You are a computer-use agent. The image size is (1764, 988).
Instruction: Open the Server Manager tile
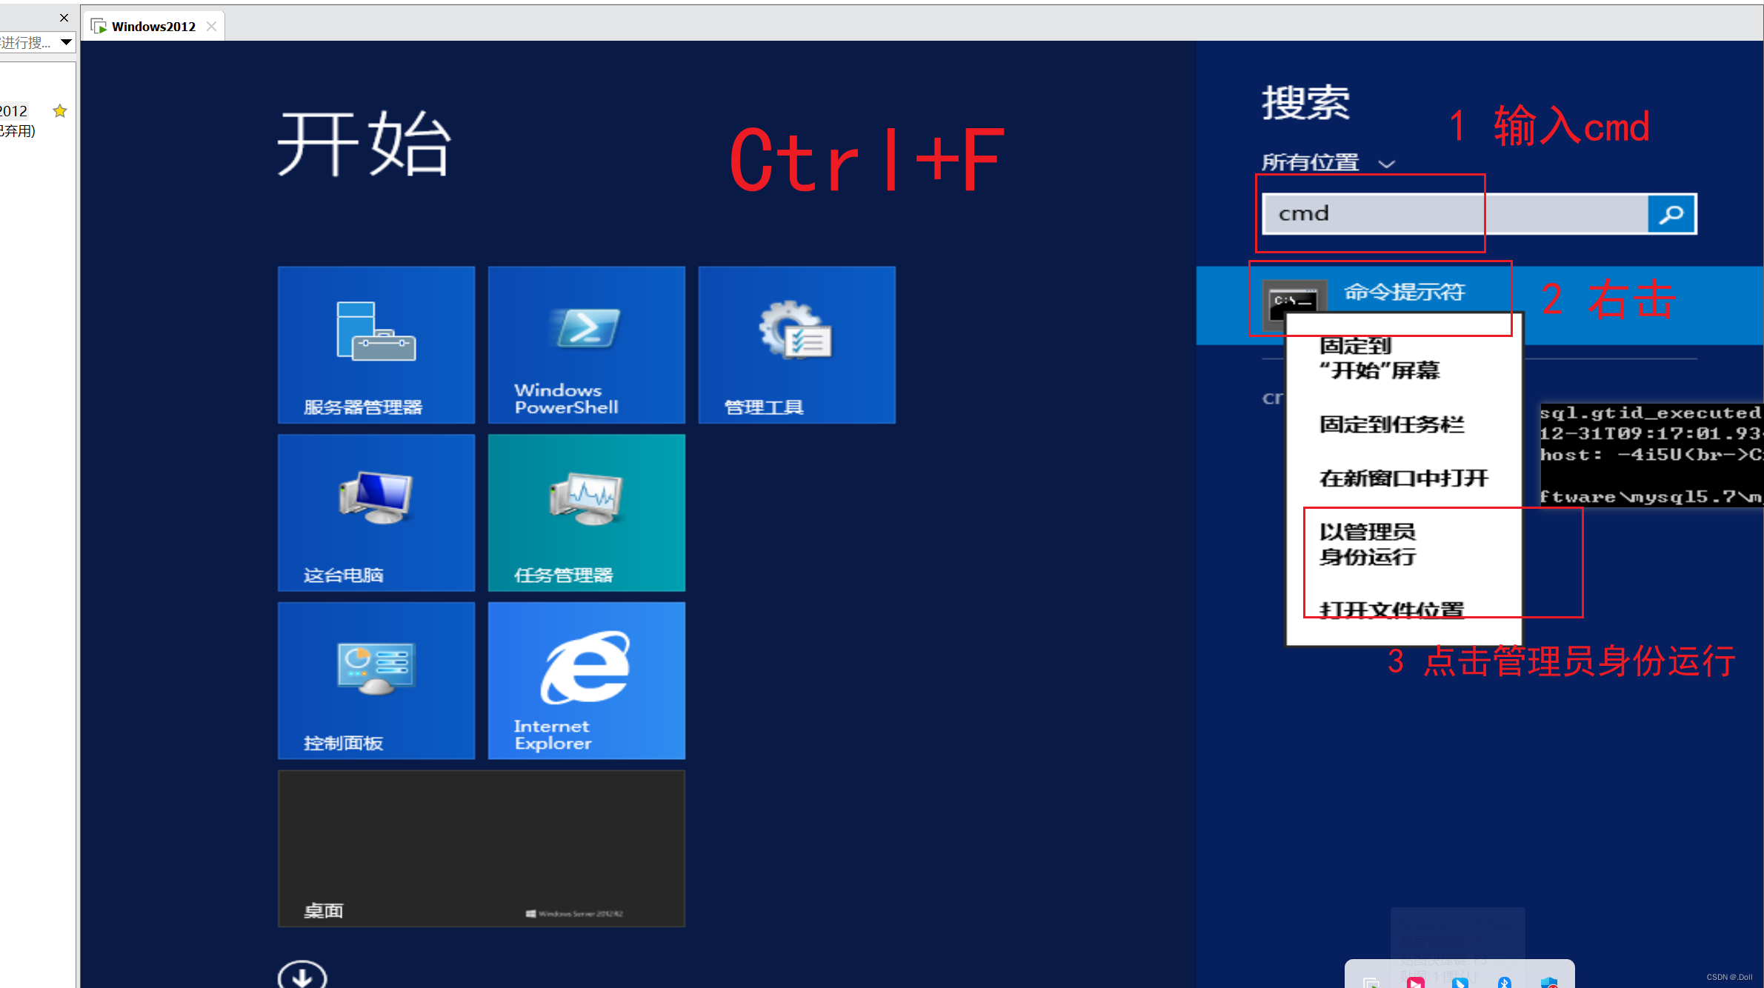(376, 344)
